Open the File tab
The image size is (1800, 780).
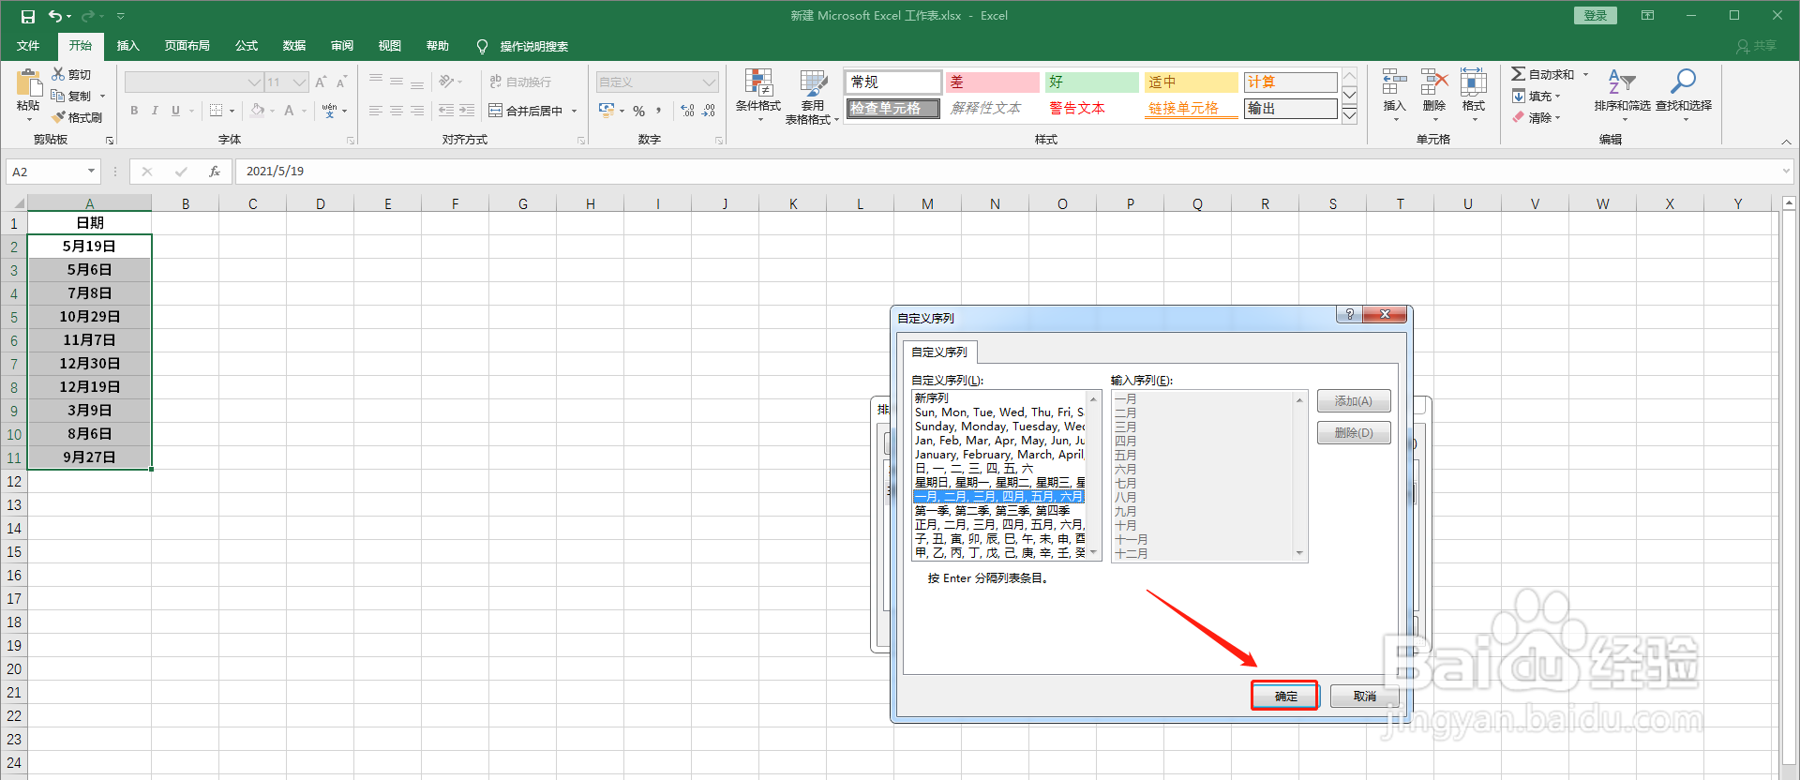click(28, 46)
